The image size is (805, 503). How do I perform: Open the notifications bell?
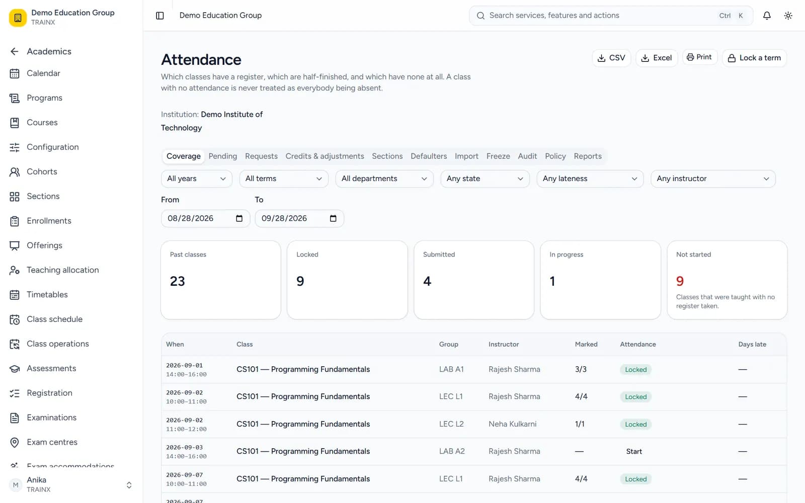click(767, 16)
